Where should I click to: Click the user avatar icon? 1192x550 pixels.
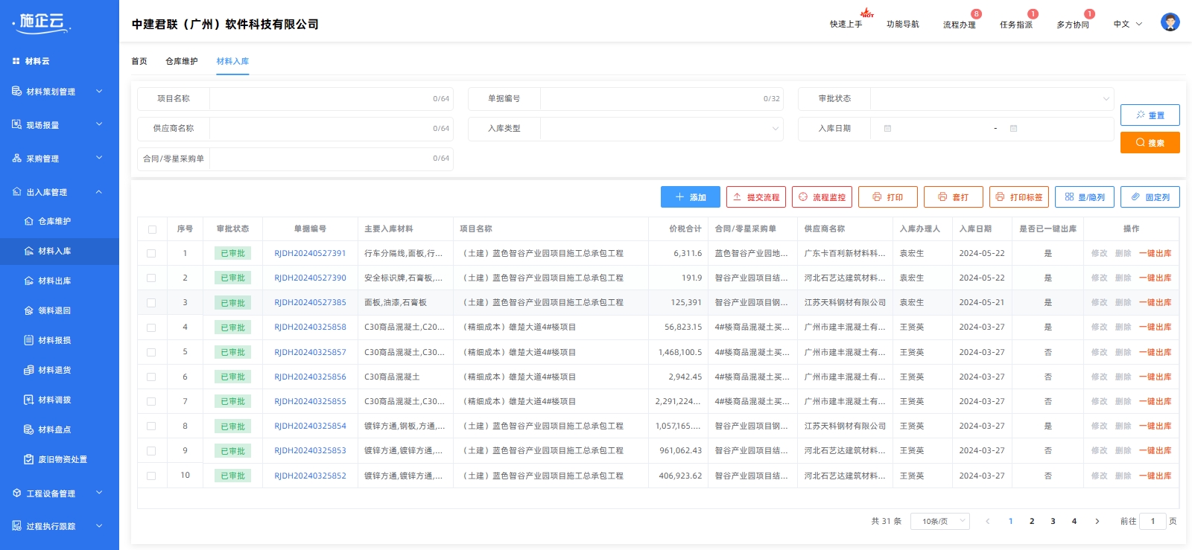click(x=1170, y=23)
